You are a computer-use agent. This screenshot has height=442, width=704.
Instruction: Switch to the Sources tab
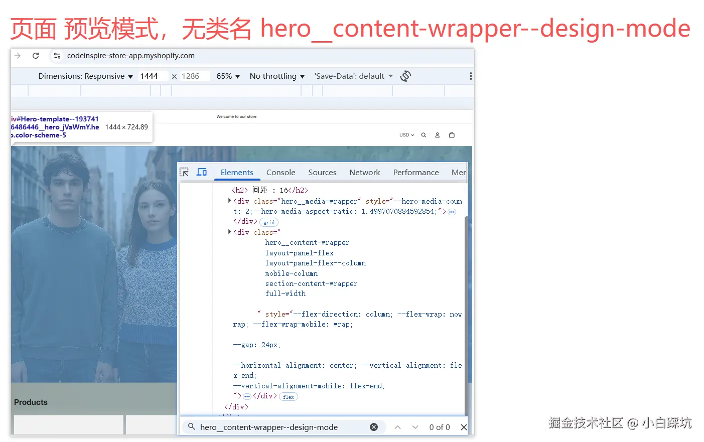click(322, 172)
